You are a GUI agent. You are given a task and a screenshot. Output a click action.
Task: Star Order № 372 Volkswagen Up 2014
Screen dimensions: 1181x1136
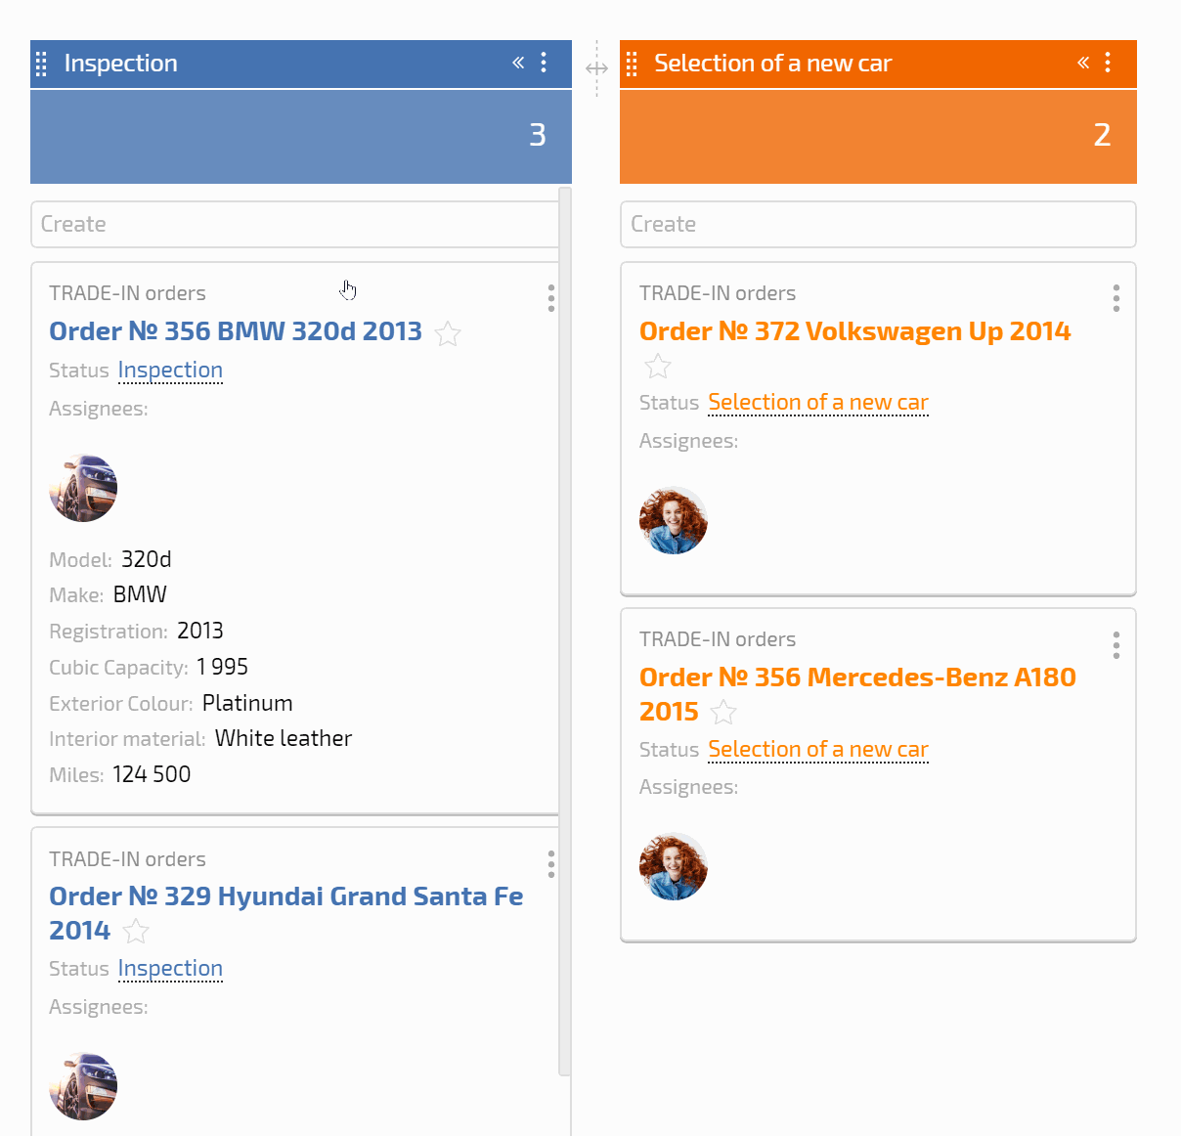[658, 367]
